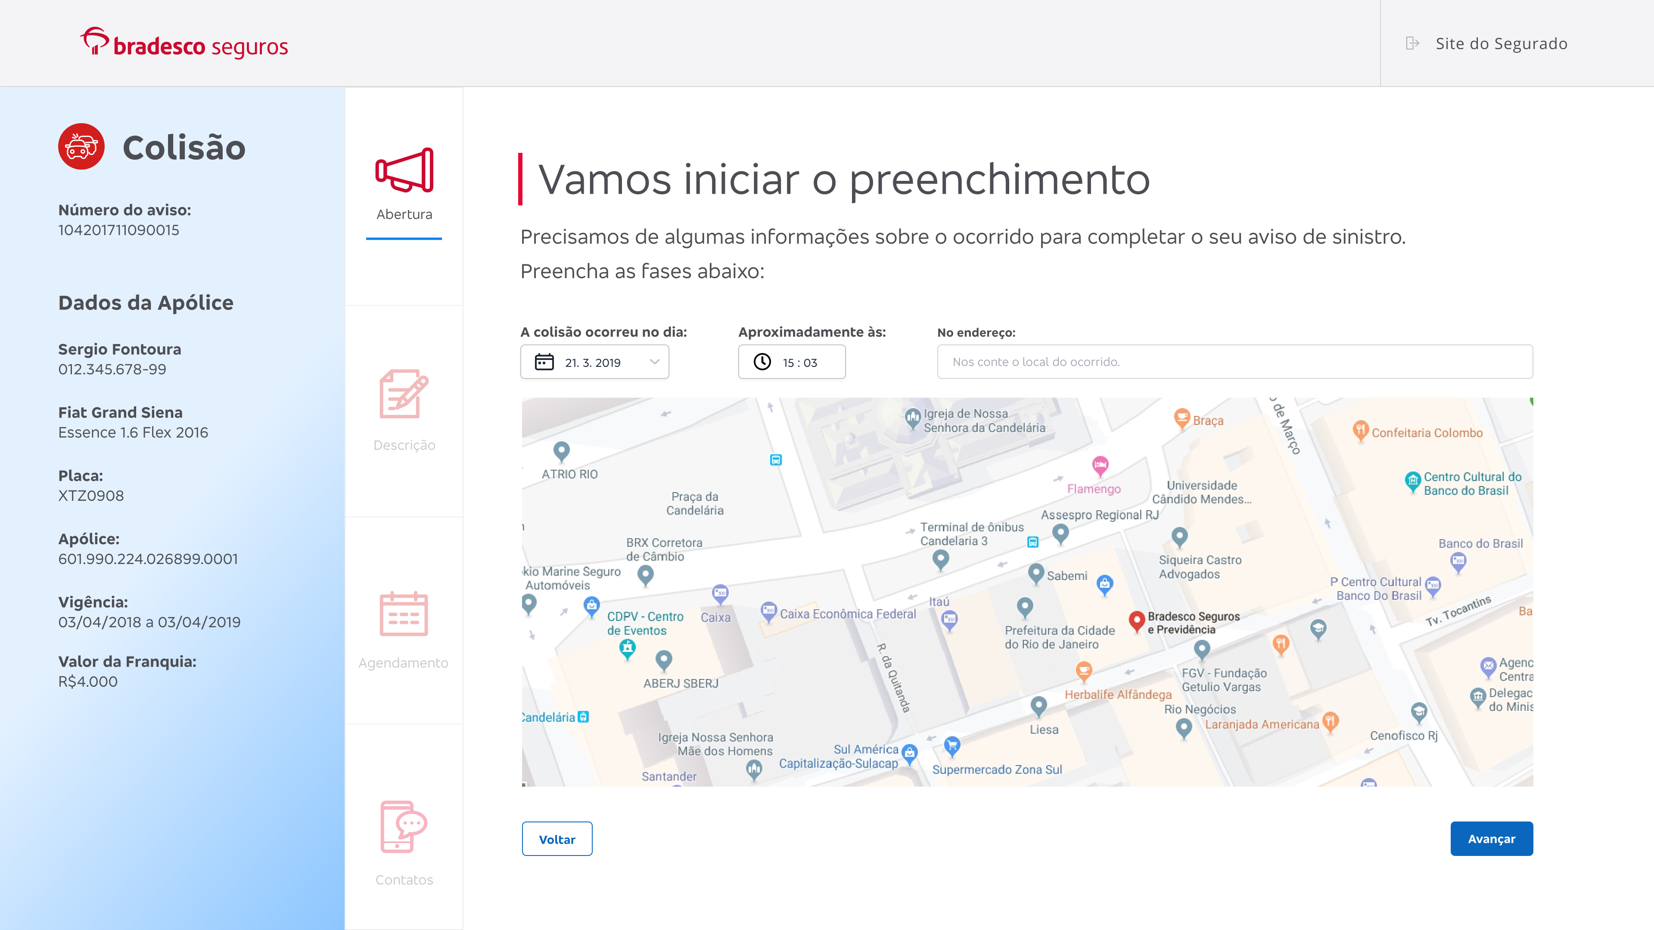
Task: Click the date value 21. 3. 2019
Action: pyautogui.click(x=593, y=363)
